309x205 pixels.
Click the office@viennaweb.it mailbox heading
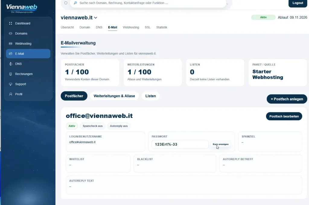[99, 116]
